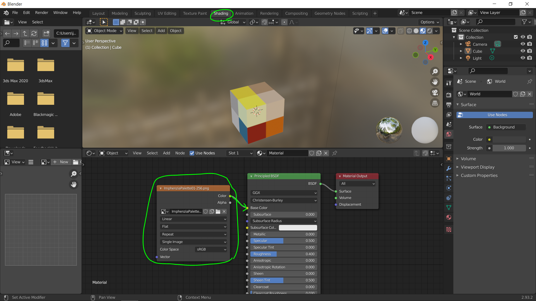Switch to the UV Editing workspace tab

tap(167, 13)
